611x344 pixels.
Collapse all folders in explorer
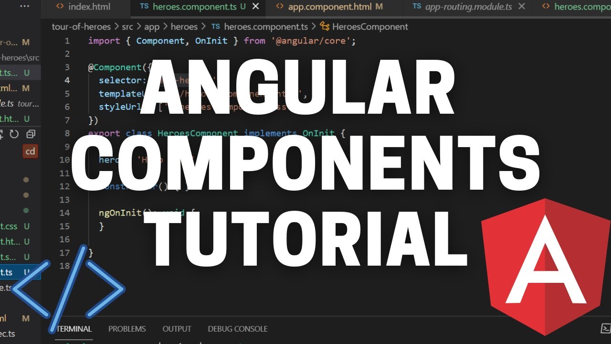pos(31,134)
